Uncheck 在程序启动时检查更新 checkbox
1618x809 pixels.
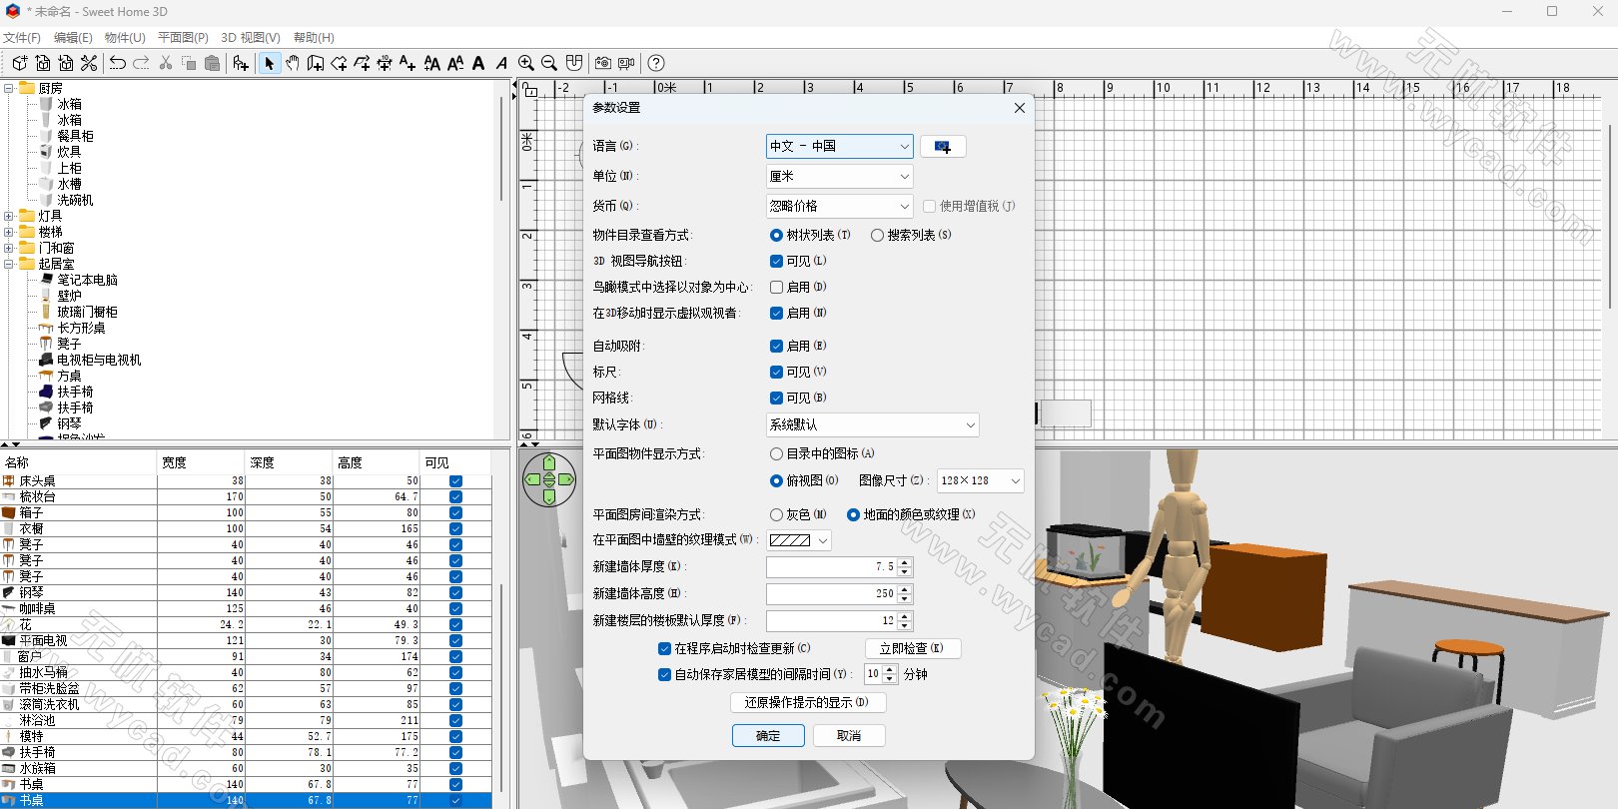[664, 648]
